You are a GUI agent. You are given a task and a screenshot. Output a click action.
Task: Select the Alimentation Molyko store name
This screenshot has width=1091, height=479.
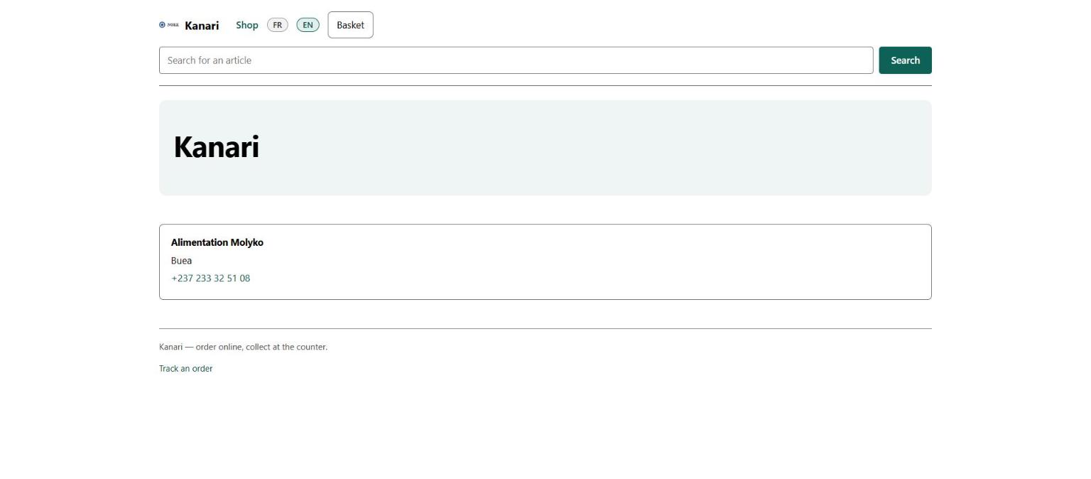click(217, 242)
